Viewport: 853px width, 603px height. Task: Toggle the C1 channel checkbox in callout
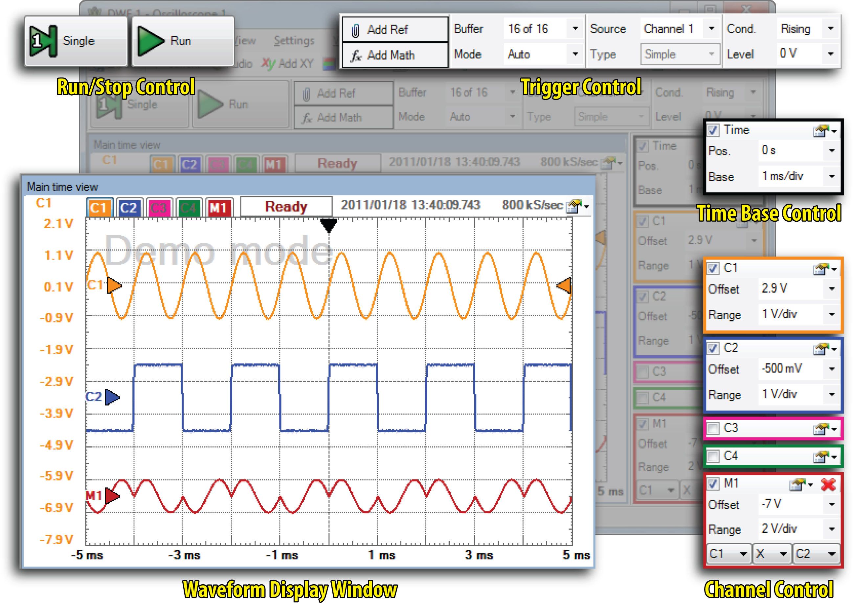pos(712,268)
